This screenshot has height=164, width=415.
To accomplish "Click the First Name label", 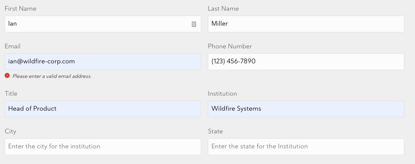I will coord(20,9).
